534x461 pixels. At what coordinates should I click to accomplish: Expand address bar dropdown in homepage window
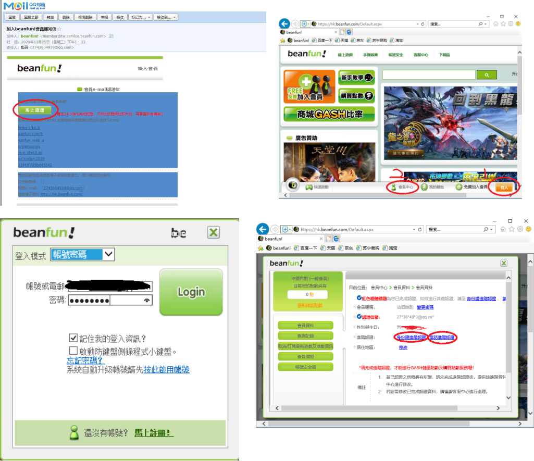[x=417, y=24]
